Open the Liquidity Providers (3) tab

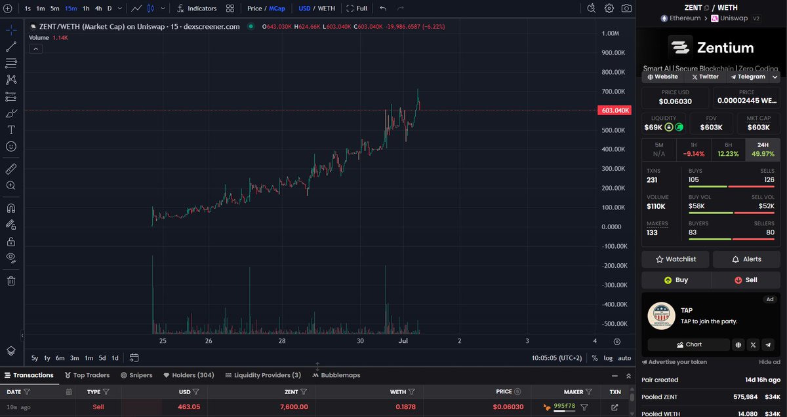pyautogui.click(x=263, y=375)
